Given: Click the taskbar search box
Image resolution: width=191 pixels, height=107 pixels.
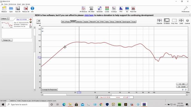Looking at the screenshot, I should 27,104.
